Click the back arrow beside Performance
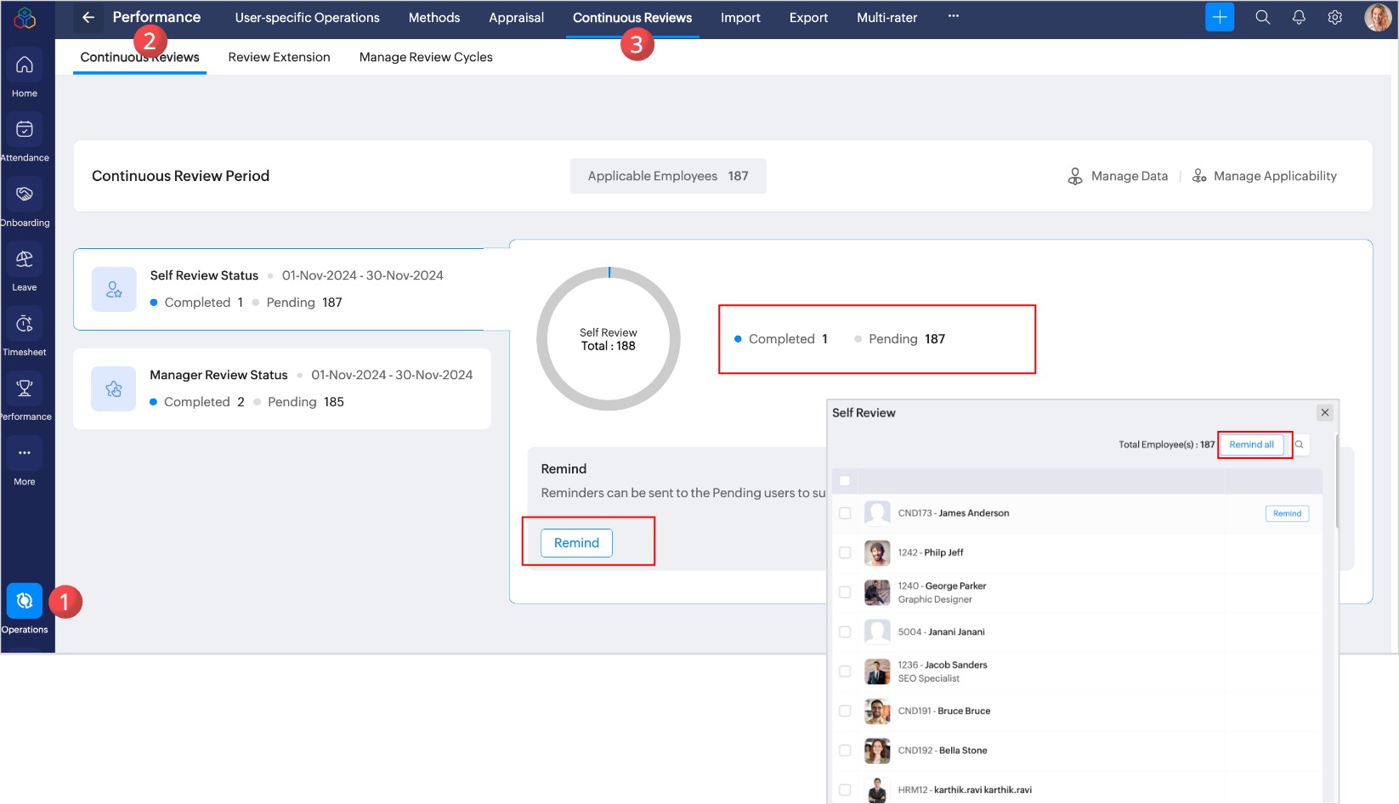This screenshot has width=1399, height=804. [x=88, y=18]
